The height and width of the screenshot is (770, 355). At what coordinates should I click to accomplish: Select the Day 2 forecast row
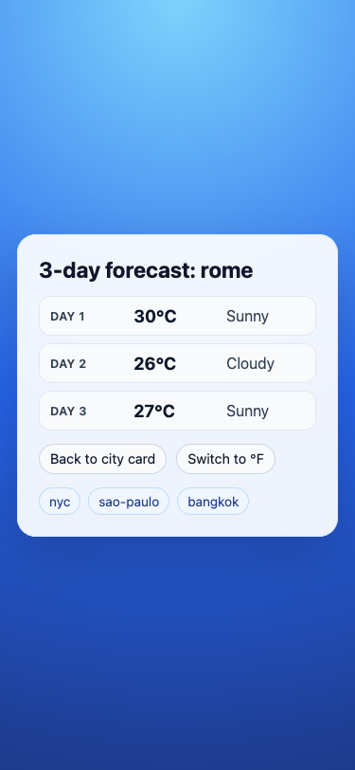pos(178,363)
